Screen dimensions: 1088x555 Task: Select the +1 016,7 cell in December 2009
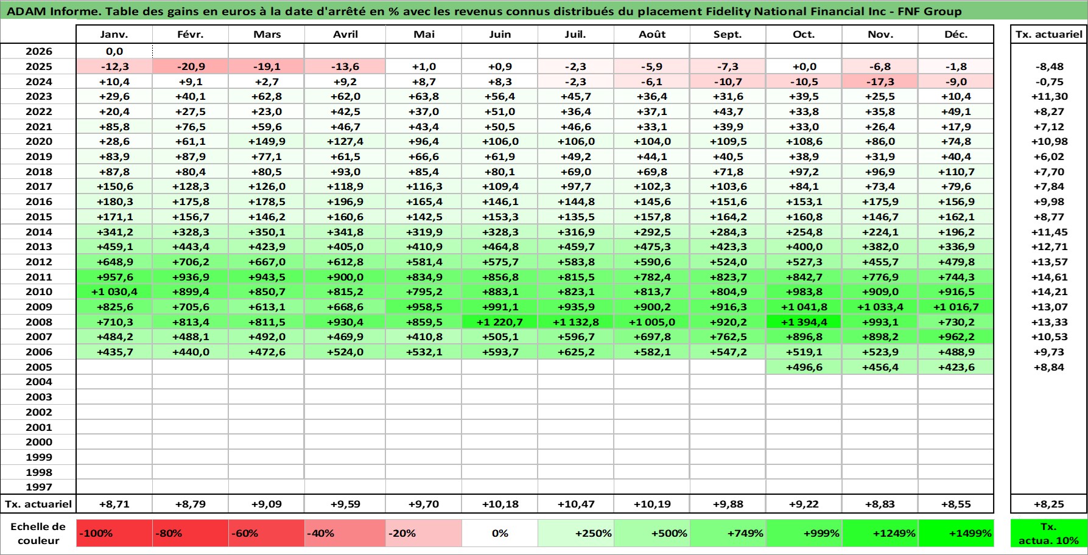956,307
